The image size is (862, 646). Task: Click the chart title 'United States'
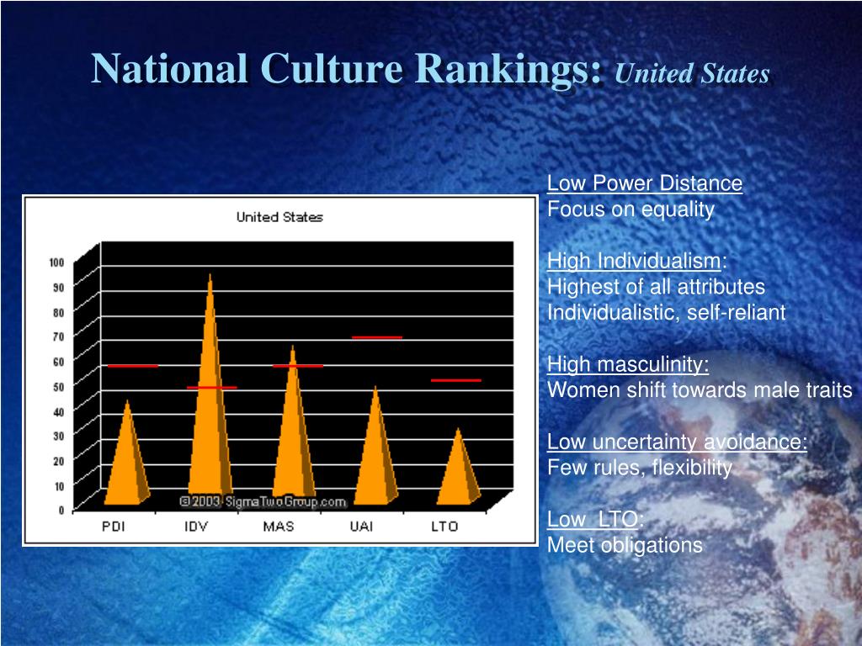tap(279, 217)
